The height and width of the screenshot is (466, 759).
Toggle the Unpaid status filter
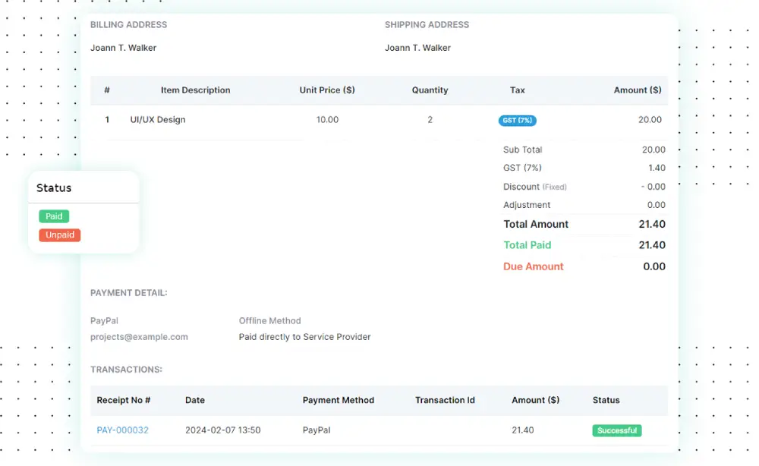point(59,235)
